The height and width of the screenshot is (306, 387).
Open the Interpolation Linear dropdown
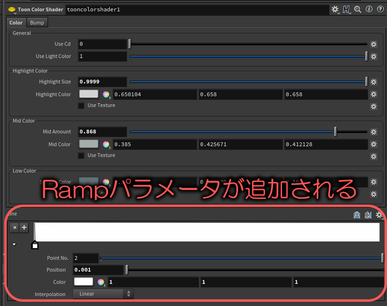[103, 294]
